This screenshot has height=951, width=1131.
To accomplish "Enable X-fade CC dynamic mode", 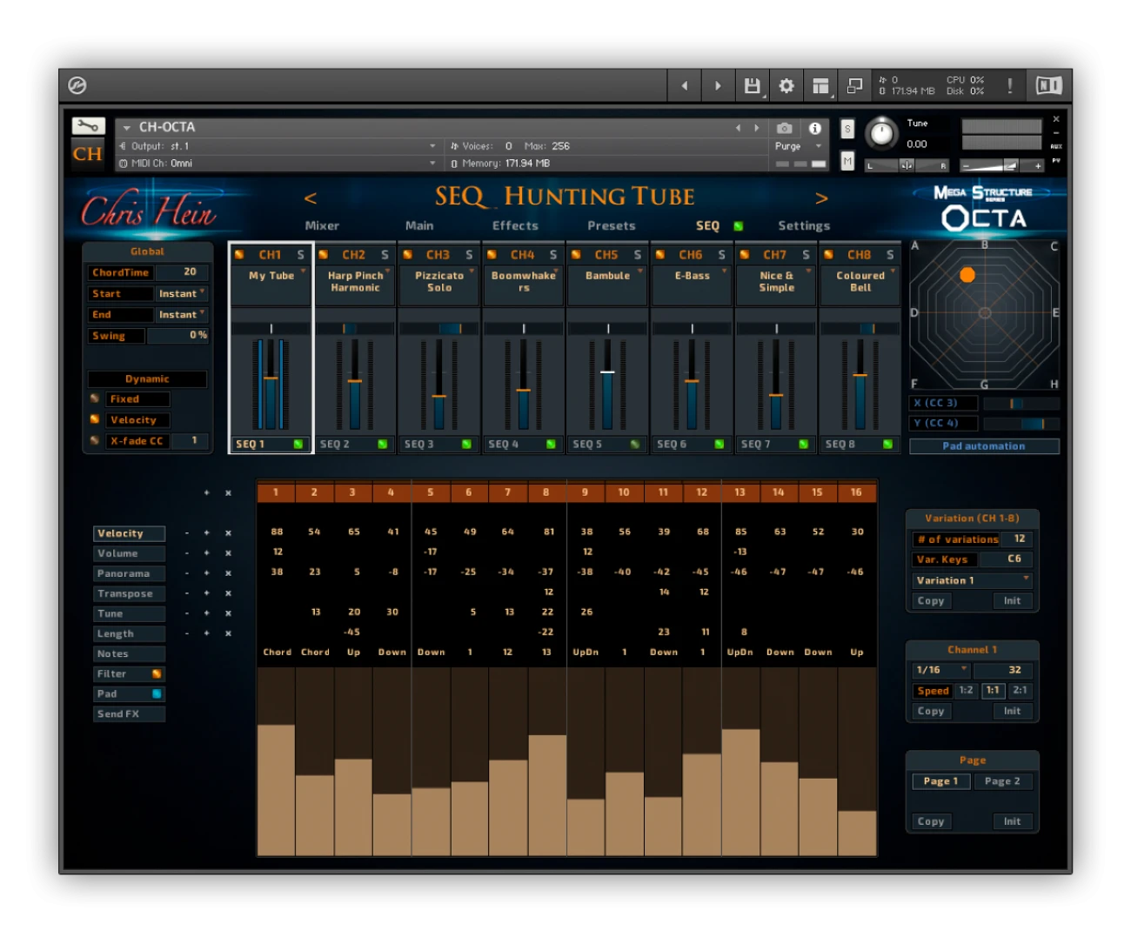I will click(95, 440).
